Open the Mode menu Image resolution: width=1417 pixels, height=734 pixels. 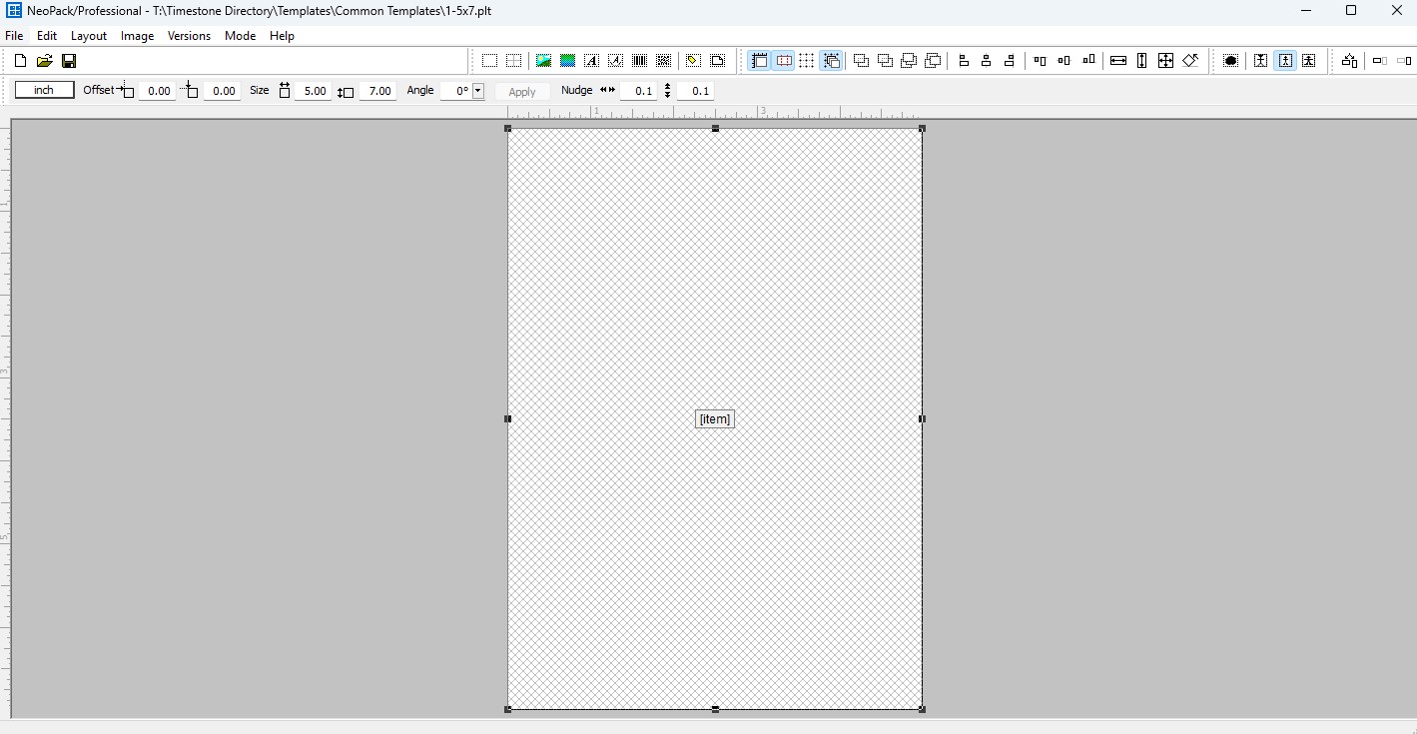pos(240,35)
